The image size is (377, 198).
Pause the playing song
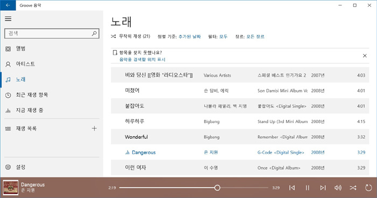pyautogui.click(x=308, y=188)
